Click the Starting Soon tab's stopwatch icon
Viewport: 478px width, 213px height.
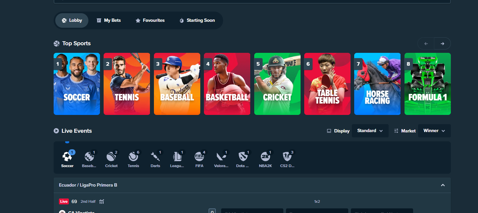point(181,20)
